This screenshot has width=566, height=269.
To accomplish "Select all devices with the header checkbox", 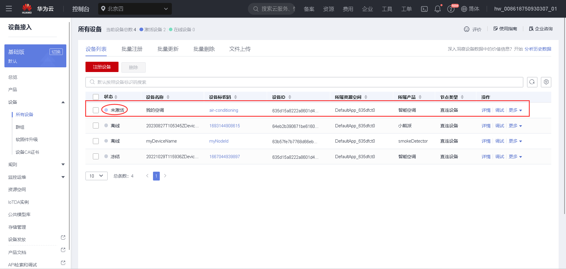I will click(96, 97).
